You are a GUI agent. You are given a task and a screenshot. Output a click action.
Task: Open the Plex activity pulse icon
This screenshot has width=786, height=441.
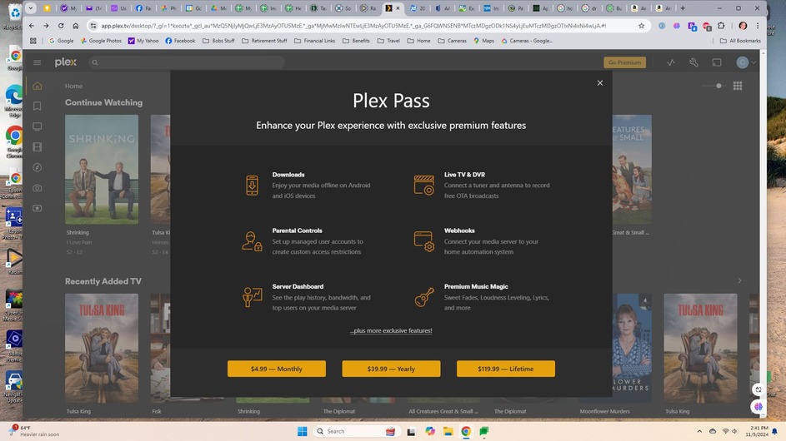coord(671,62)
